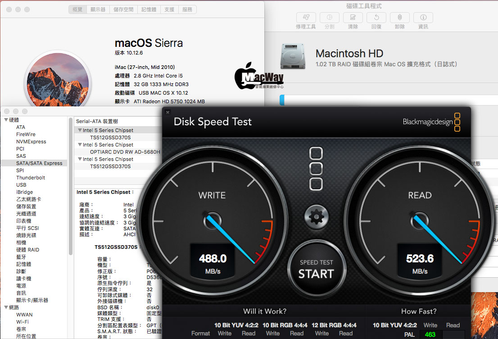Click the Erase icon in Disk Utility
The height and width of the screenshot is (339, 498).
(353, 18)
